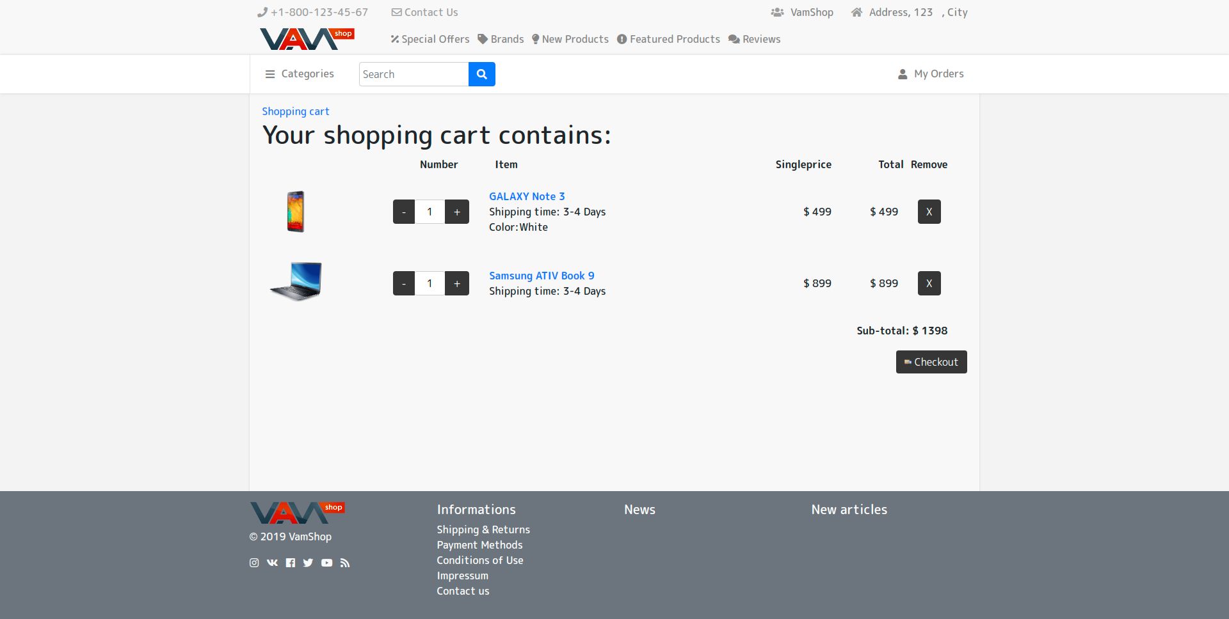Remove Samsung ATIV Book 9 with X button
Viewport: 1229px width, 619px height.
point(929,283)
